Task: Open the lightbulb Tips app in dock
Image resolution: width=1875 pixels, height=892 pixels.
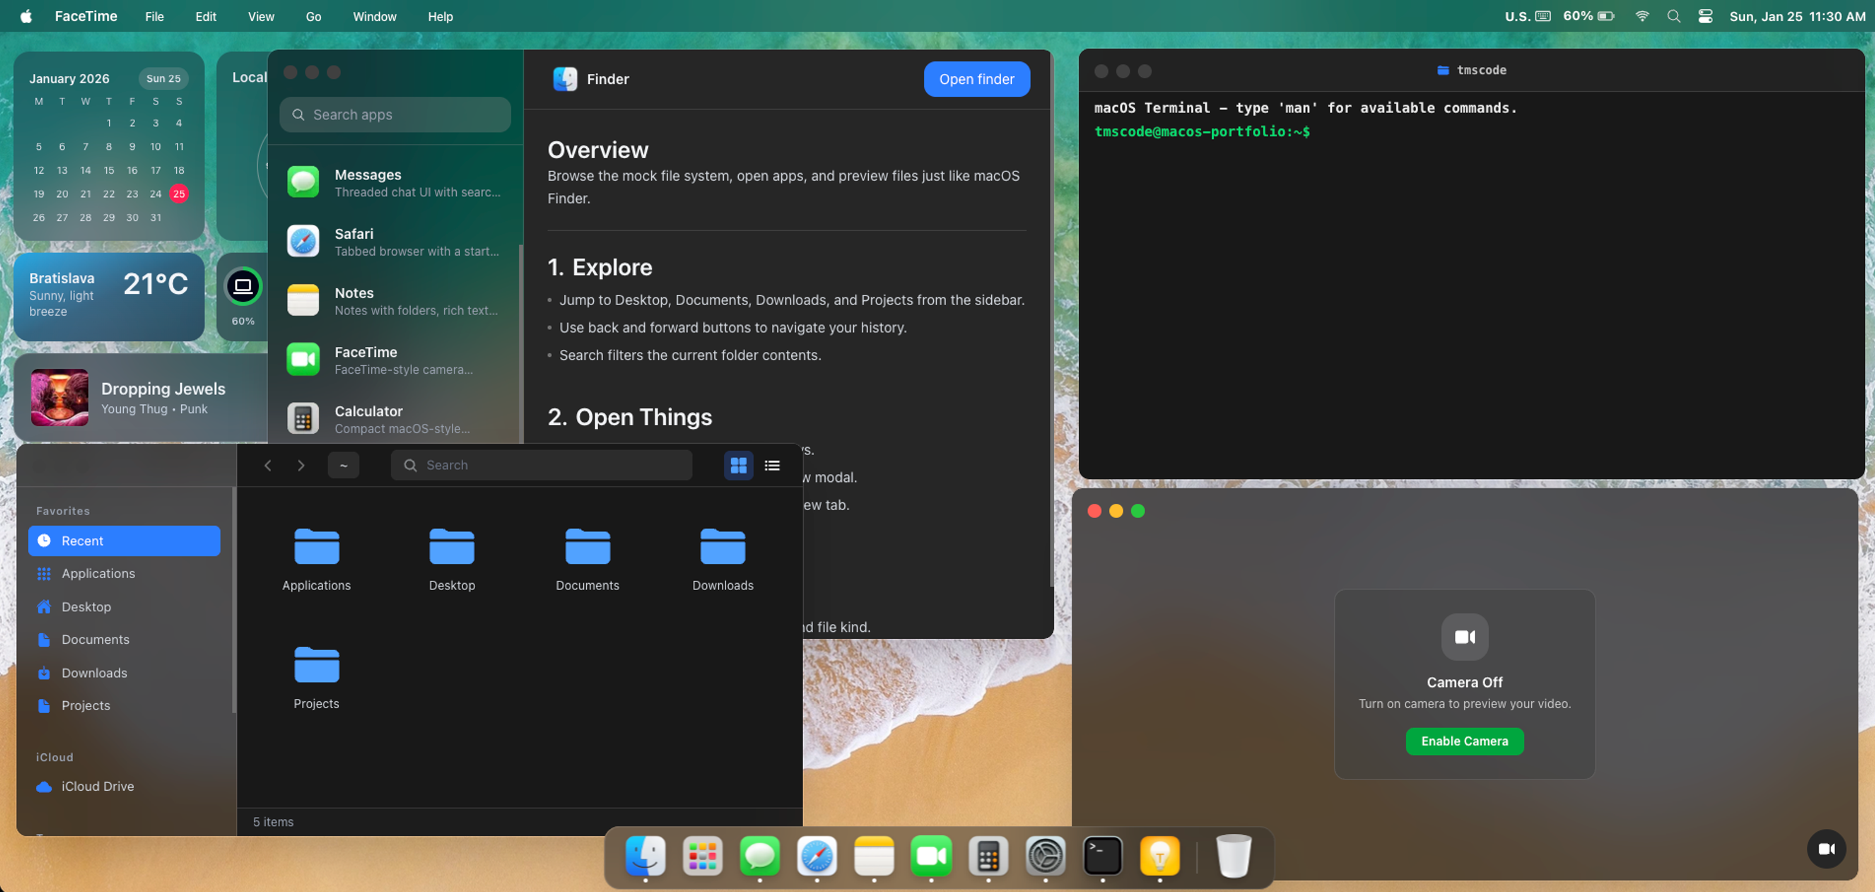Action: coord(1159,856)
